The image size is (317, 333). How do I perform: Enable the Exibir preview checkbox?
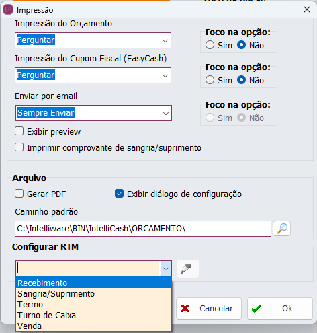coord(19,131)
